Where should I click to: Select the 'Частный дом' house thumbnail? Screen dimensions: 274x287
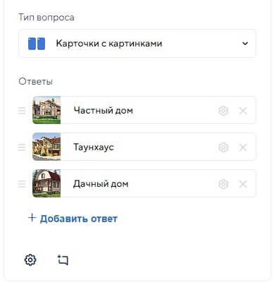(x=46, y=110)
